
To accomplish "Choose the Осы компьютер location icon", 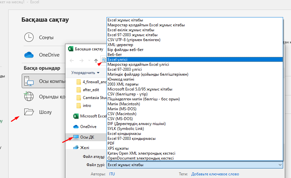I will 29,81.
